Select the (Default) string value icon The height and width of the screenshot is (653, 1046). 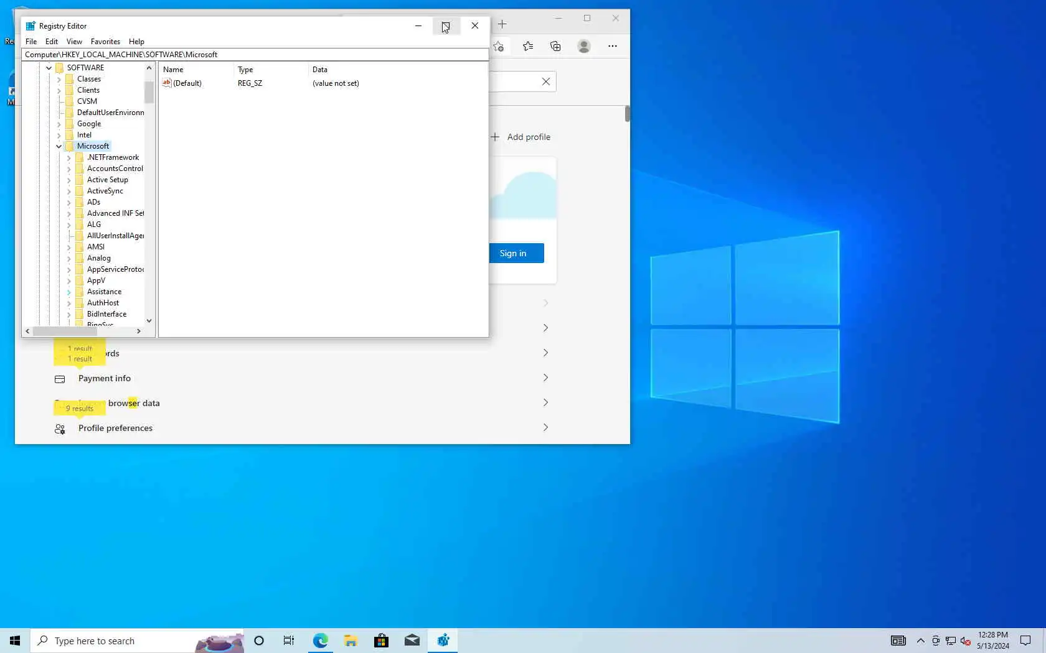pyautogui.click(x=167, y=83)
